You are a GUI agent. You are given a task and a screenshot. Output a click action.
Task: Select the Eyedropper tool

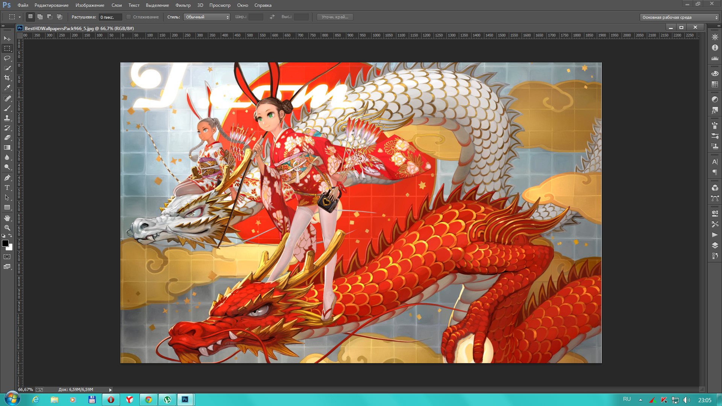(x=7, y=88)
